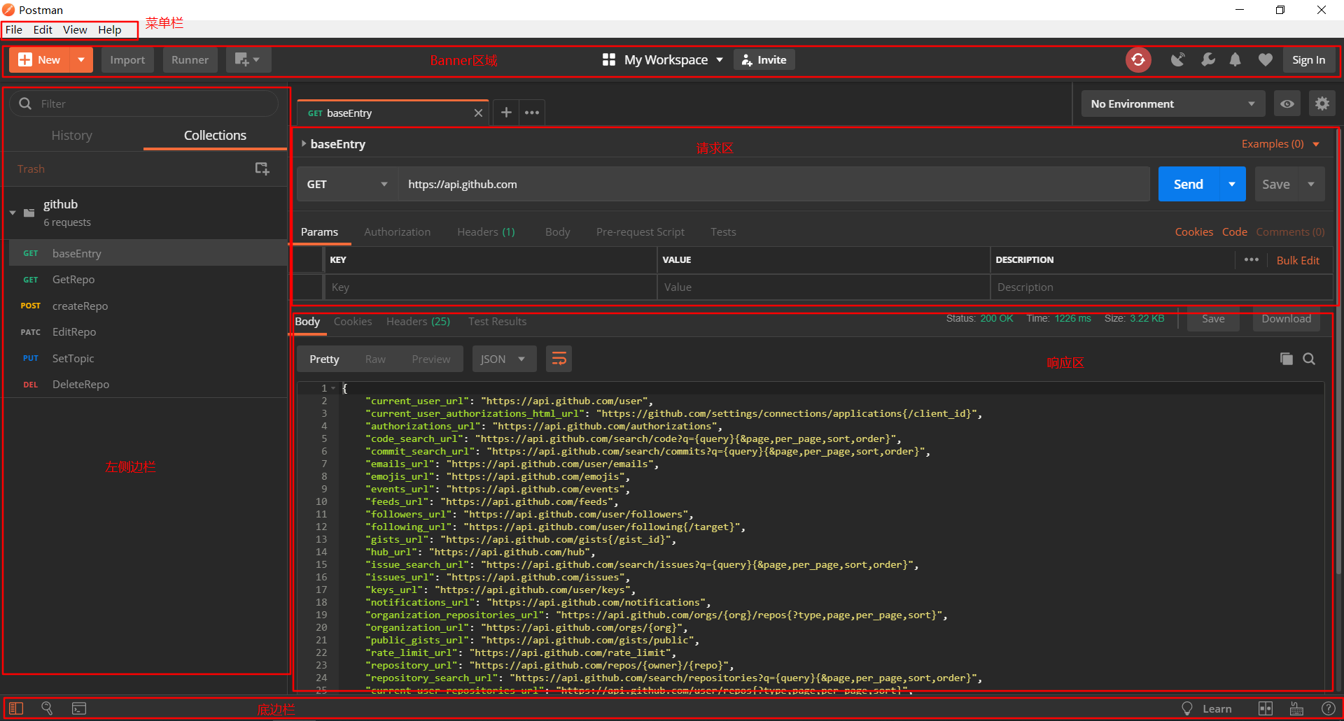Viewport: 1344px width, 721px height.
Task: Click the request URL field
Action: [x=774, y=184]
